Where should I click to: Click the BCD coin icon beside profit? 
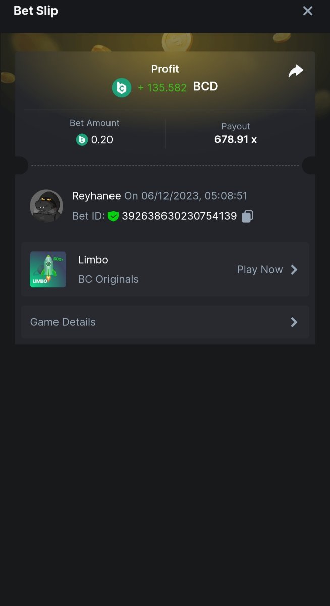tap(122, 87)
